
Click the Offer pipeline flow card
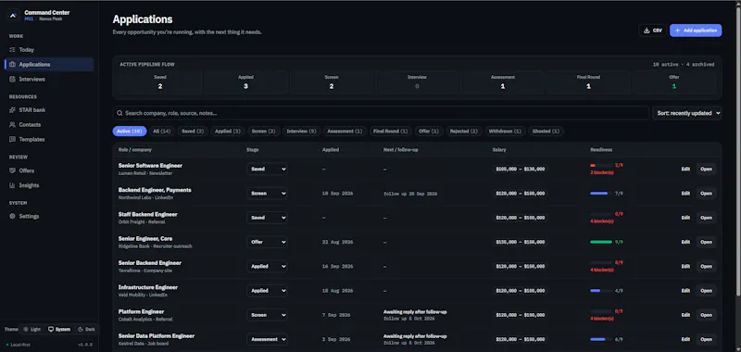click(x=674, y=82)
